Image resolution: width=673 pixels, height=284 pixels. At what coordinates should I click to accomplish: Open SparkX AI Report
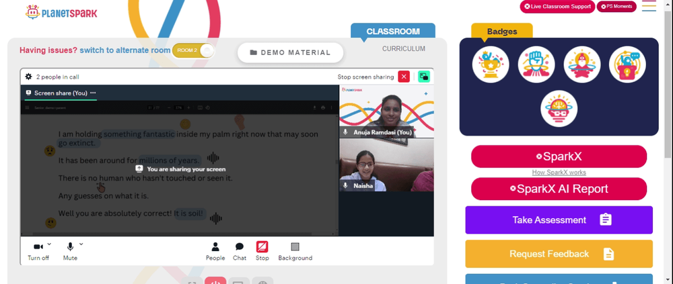pyautogui.click(x=559, y=189)
